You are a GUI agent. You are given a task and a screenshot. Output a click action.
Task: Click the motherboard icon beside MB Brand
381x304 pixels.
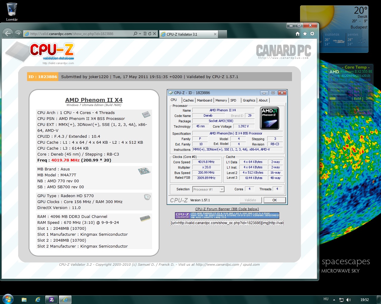coord(144,171)
